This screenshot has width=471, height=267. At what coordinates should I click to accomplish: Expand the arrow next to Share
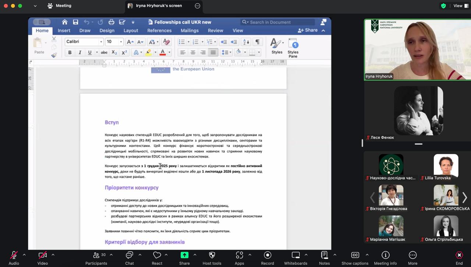click(195, 255)
